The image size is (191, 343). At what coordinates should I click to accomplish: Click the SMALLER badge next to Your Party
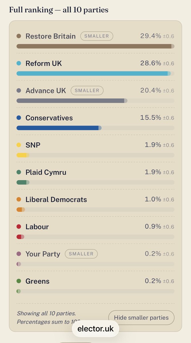point(81,254)
